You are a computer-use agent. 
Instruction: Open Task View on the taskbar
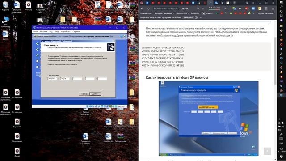(x=281, y=16)
